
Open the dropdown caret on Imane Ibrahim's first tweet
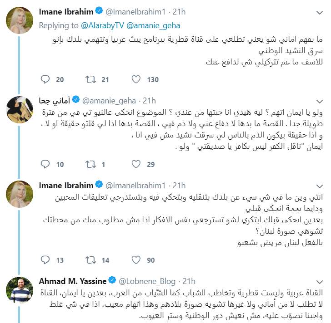(x=320, y=13)
